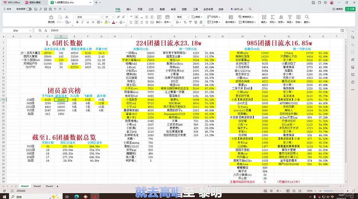Select the title '224团播日流水23.18w'
Screen dimensions: 358x199
(168, 43)
